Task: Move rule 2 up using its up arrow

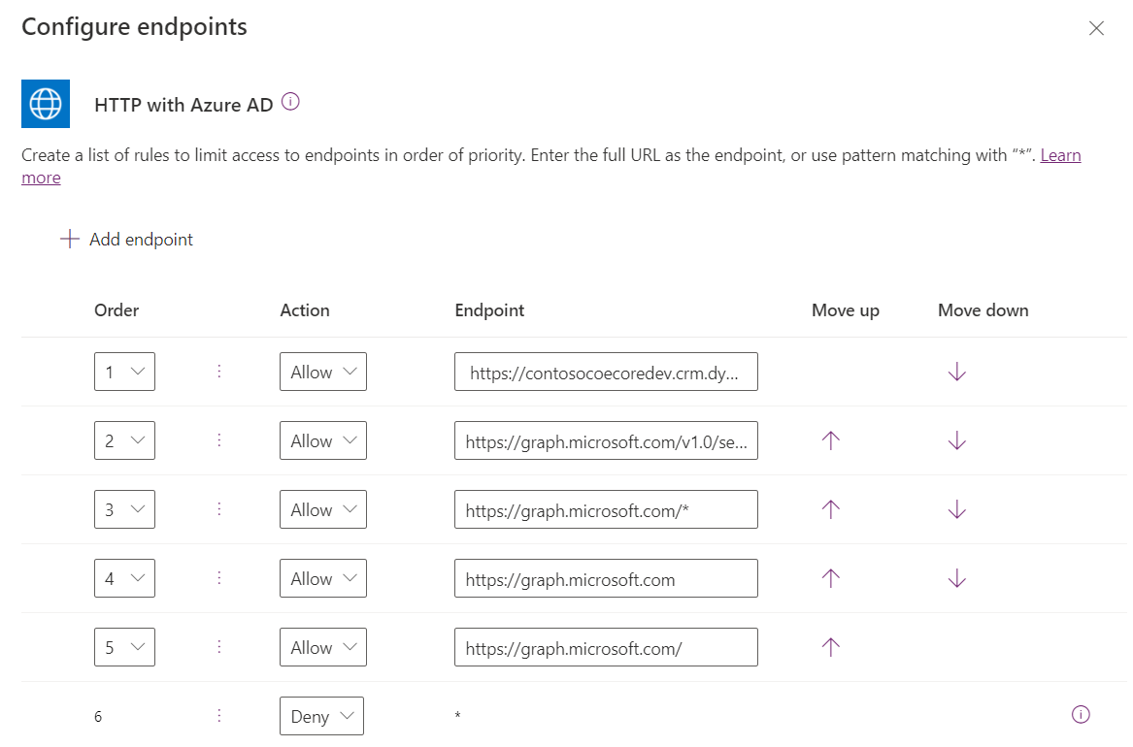Action: pos(830,439)
